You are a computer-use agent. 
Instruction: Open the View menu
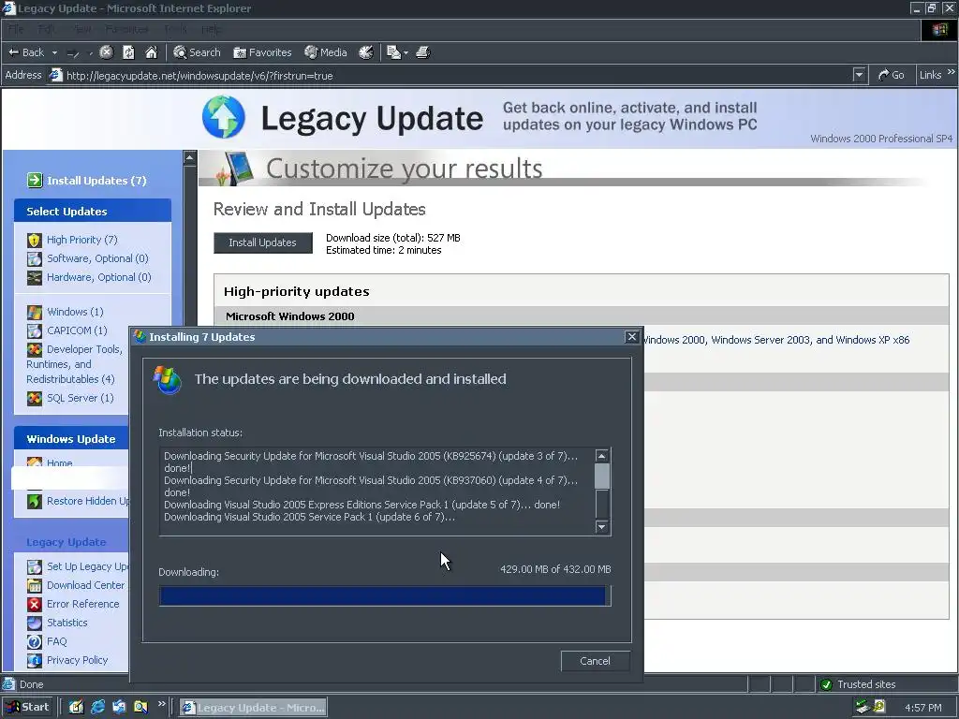(82, 29)
